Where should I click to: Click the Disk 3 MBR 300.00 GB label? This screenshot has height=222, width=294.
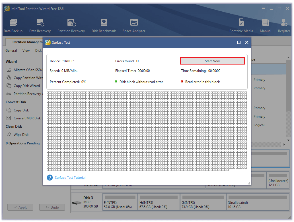pos(91,202)
